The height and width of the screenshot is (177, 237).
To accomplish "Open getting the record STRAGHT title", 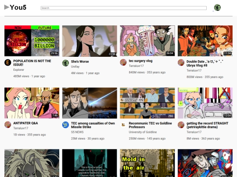I will [x=207, y=125].
